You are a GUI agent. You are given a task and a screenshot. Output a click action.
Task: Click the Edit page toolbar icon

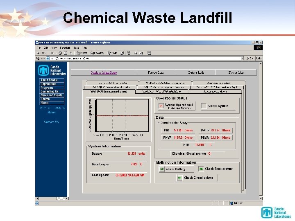click(141, 53)
